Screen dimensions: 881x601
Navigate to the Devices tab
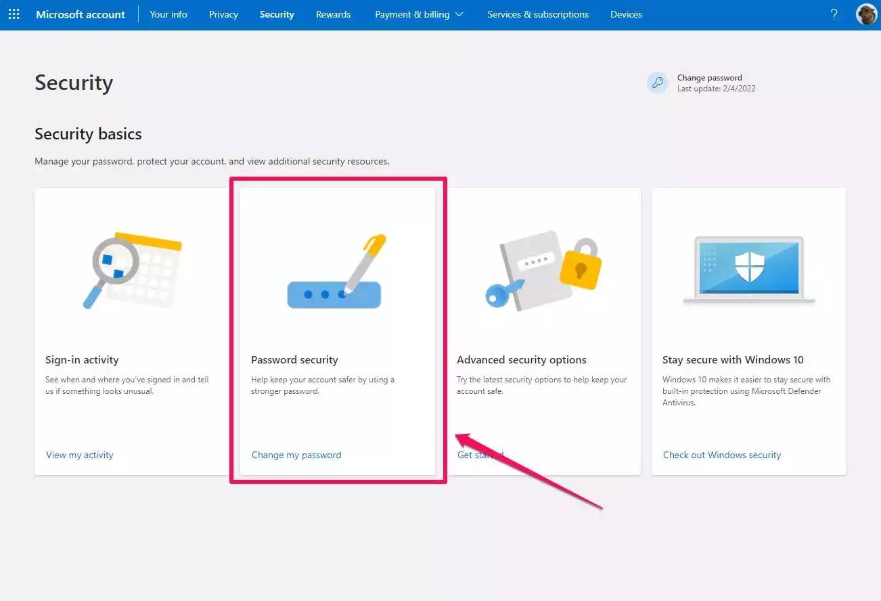click(626, 14)
